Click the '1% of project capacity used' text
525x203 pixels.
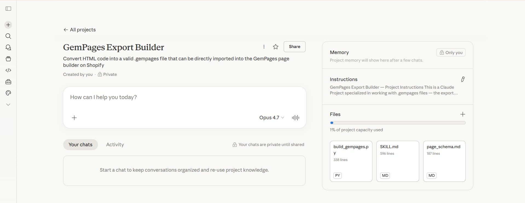coord(356,130)
